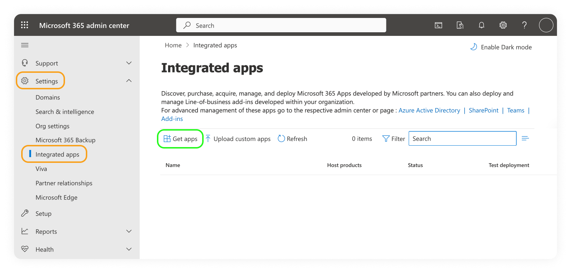Image resolution: width=571 pixels, height=273 pixels.
Task: Focus the apps list Search field
Action: 462,139
